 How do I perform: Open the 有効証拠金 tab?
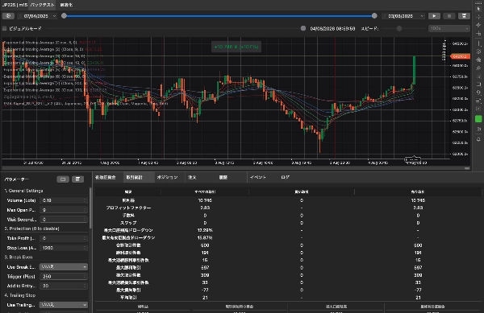105,177
